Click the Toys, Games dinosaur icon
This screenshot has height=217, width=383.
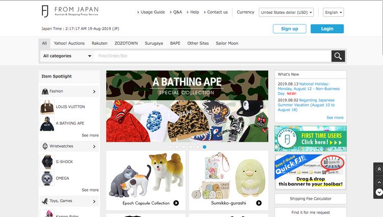pos(45,201)
